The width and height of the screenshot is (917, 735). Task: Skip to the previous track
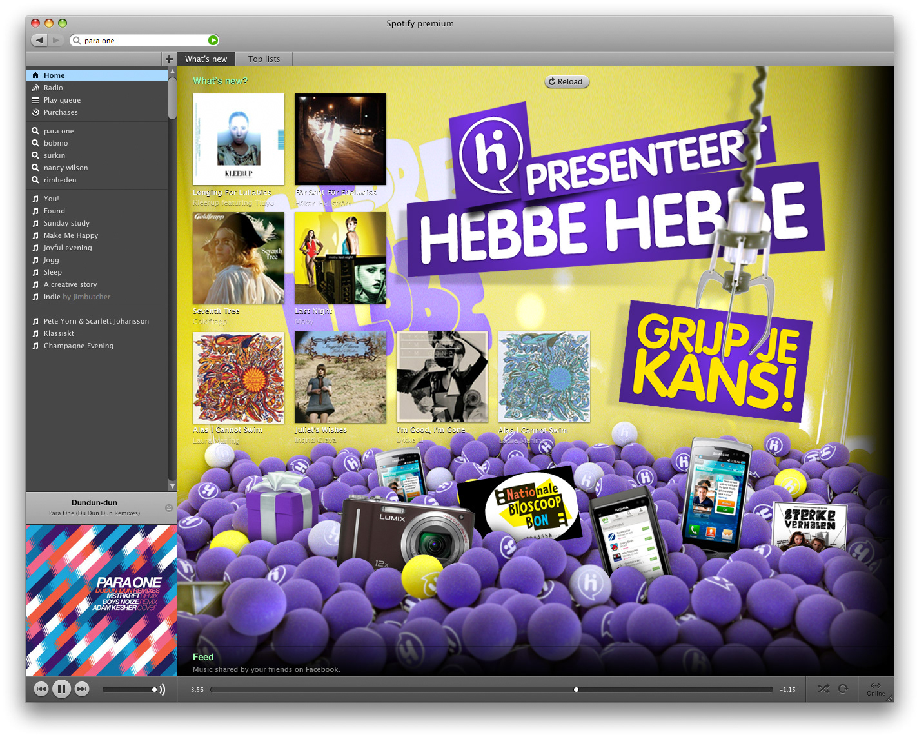coord(41,689)
